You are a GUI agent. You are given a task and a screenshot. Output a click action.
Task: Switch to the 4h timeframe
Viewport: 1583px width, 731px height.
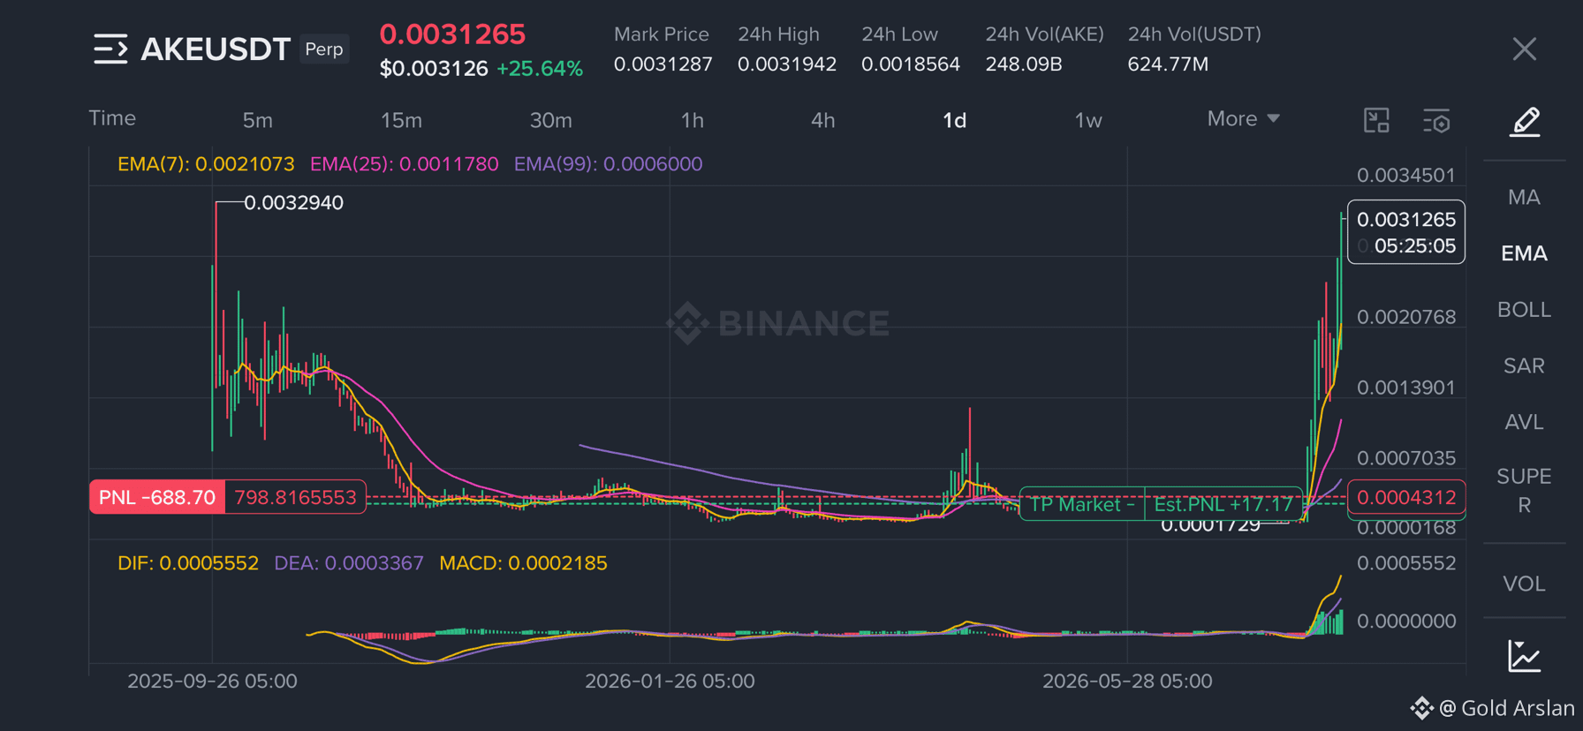(x=822, y=120)
